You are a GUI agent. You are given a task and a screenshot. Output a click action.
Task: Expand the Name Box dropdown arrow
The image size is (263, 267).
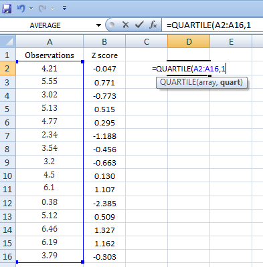click(x=98, y=25)
